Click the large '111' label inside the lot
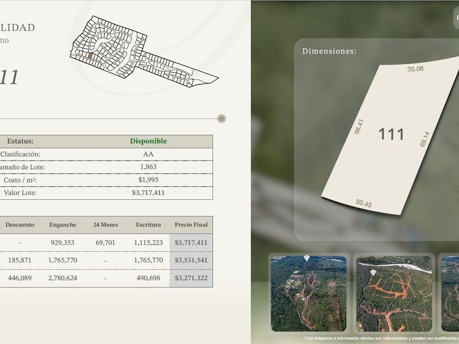The height and width of the screenshot is (344, 459). [391, 134]
